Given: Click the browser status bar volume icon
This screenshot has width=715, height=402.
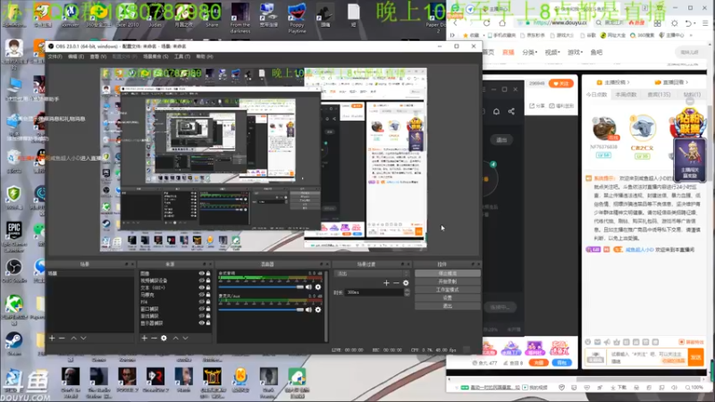Looking at the screenshot, I should [x=675, y=388].
